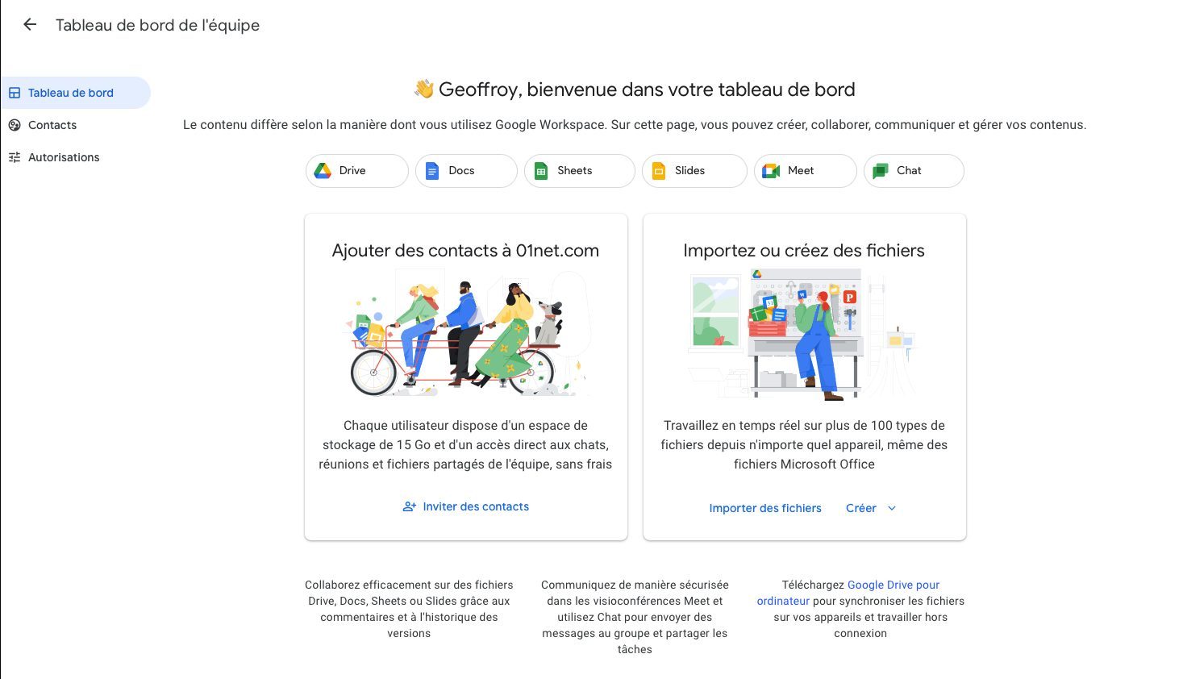Select the Tableau de bord sidebar item
This screenshot has width=1183, height=679.
tap(71, 93)
